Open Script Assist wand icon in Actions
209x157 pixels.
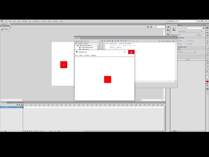pos(173,41)
